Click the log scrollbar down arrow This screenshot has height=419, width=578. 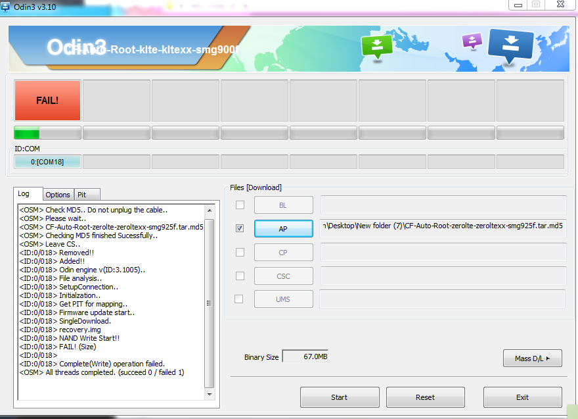(x=210, y=394)
